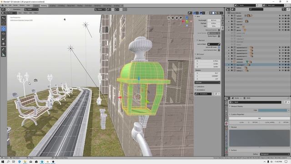Select the Measure ruler tool
Viewport: 291px width, 164px height.
(4, 55)
